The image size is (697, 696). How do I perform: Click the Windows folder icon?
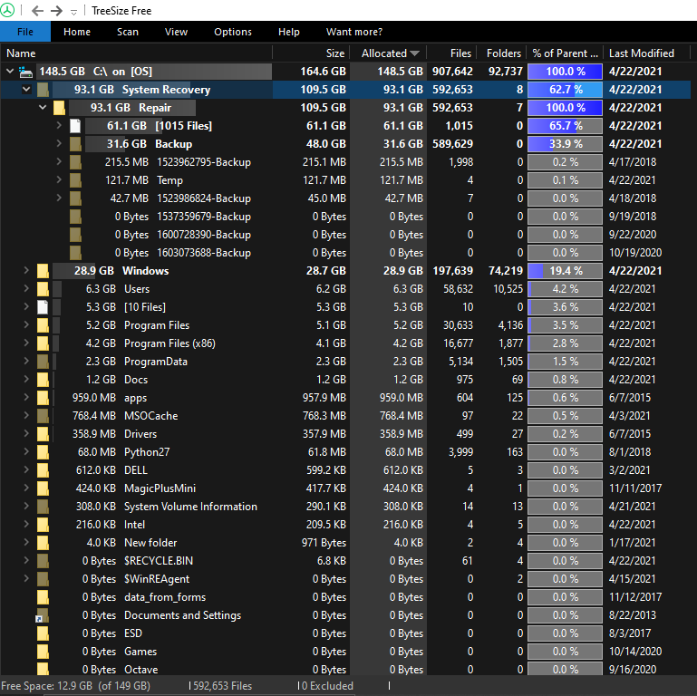click(44, 271)
